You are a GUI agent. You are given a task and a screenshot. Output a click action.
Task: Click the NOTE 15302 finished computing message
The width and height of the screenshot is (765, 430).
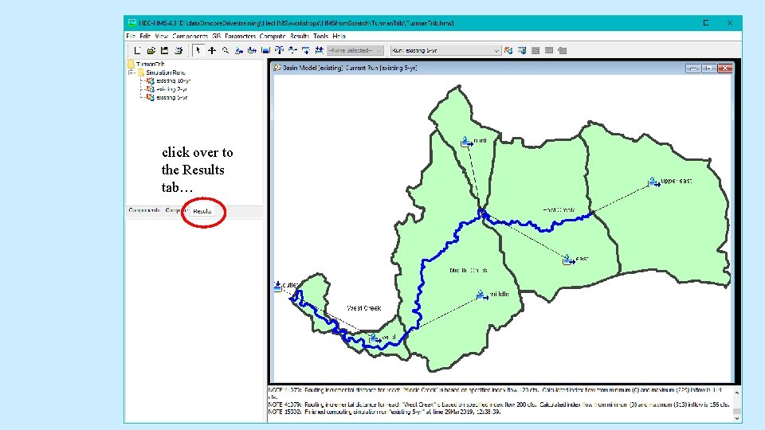coord(384,412)
